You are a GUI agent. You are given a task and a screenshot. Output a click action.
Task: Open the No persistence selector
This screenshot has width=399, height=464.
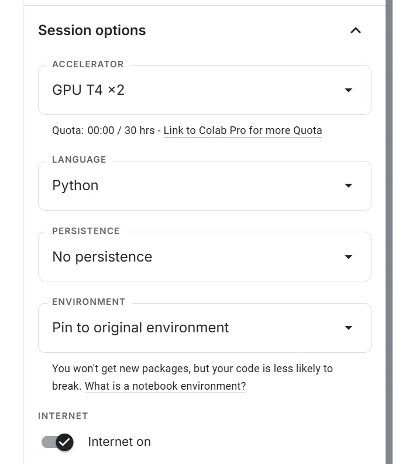[x=205, y=257]
